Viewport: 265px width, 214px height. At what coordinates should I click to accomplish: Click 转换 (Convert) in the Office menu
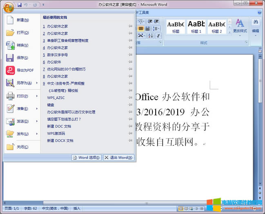coord(22,45)
